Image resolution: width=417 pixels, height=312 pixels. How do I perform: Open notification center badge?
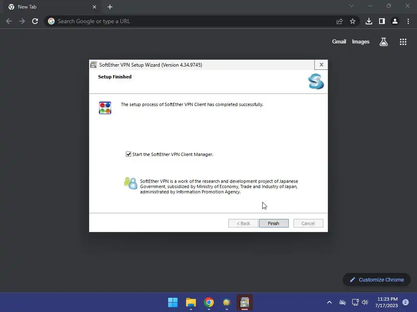(406, 302)
